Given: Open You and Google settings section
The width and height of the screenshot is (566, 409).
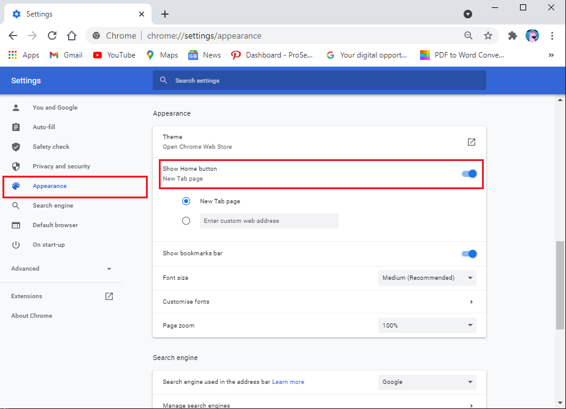Looking at the screenshot, I should tap(55, 107).
